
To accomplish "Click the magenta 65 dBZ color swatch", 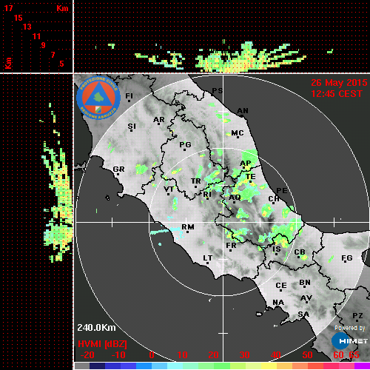I will 362,366.
